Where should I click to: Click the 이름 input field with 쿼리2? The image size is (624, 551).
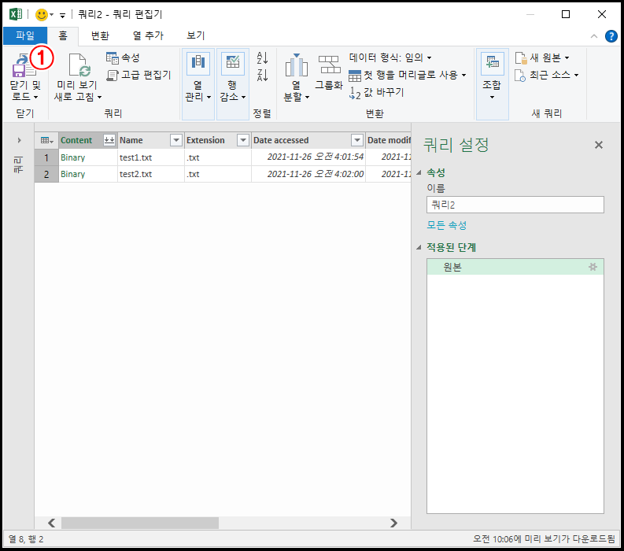click(515, 205)
